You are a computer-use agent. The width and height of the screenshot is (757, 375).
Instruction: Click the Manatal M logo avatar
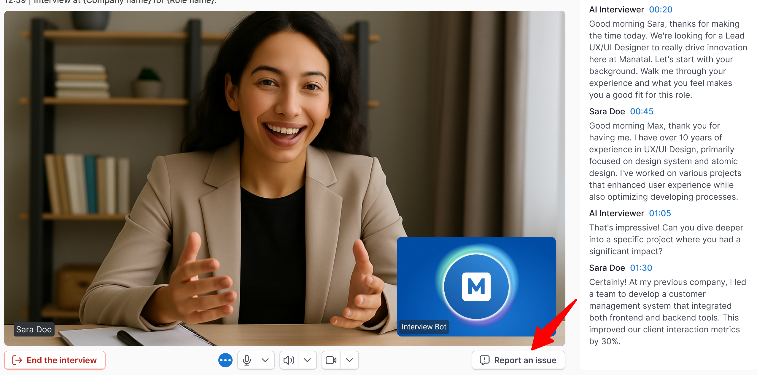click(x=476, y=286)
